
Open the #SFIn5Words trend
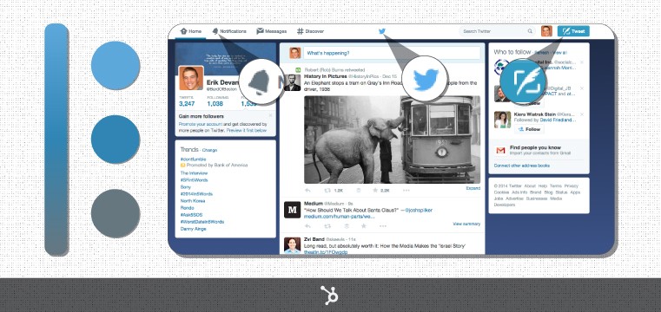194,180
